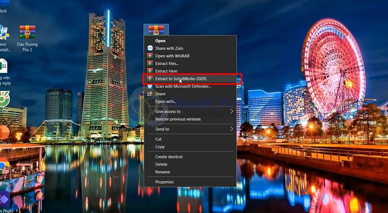Select Copy from context menu
The height and width of the screenshot is (213, 388).
160,147
